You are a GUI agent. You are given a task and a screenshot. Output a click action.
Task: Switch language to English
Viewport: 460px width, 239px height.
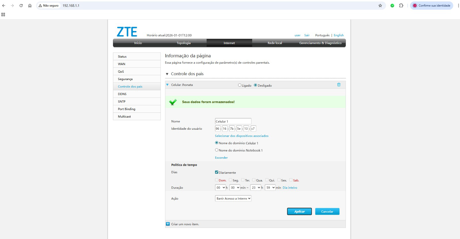point(339,35)
